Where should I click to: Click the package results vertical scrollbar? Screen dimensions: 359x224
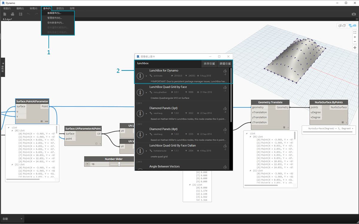pos(231,95)
